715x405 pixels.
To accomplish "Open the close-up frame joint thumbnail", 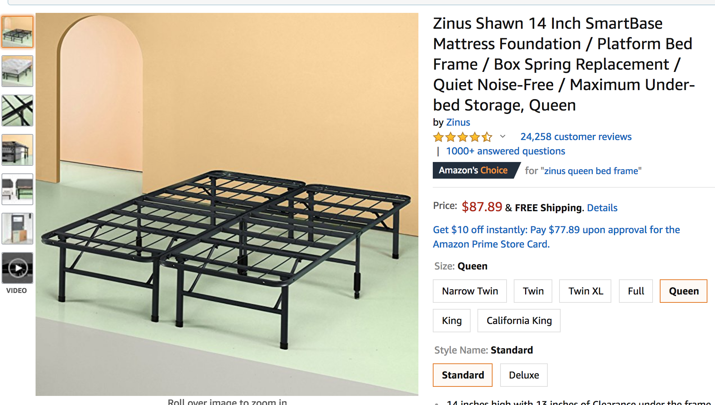I will [17, 111].
